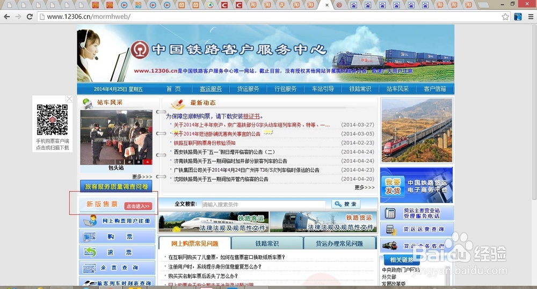Open 车站引导 in the navigation bar
Screen dimensions: 537x289
(x=323, y=89)
